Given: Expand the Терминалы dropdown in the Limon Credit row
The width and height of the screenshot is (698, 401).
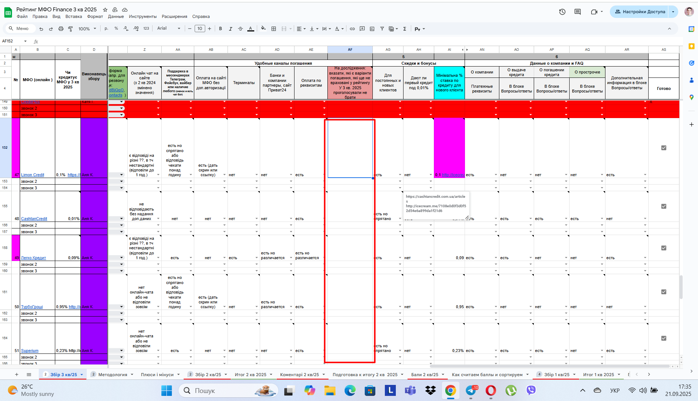Looking at the screenshot, I should tap(256, 175).
